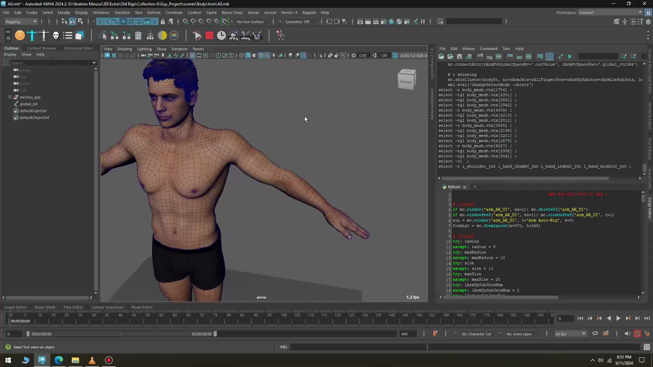Open the Time Editor clock shelf icon
The image size is (653, 367).
tap(221, 35)
